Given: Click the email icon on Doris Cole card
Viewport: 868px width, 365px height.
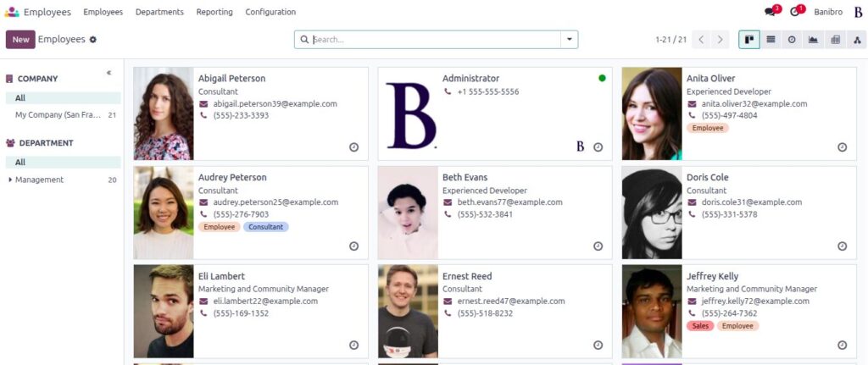Looking at the screenshot, I should coord(692,202).
